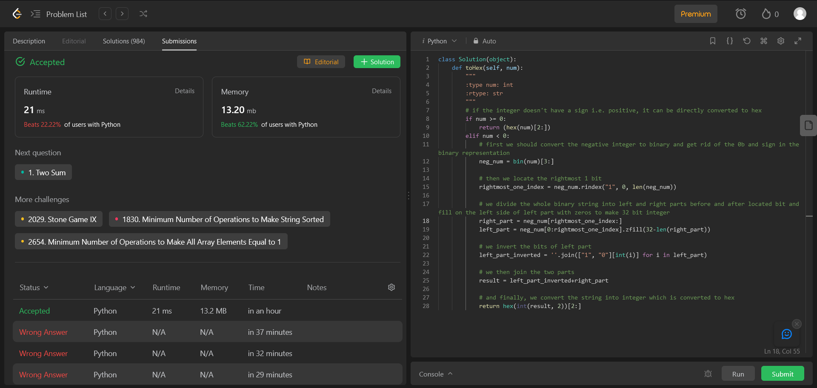This screenshot has width=817, height=388.
Task: Open the debugger with the bug icon
Action: (708, 374)
